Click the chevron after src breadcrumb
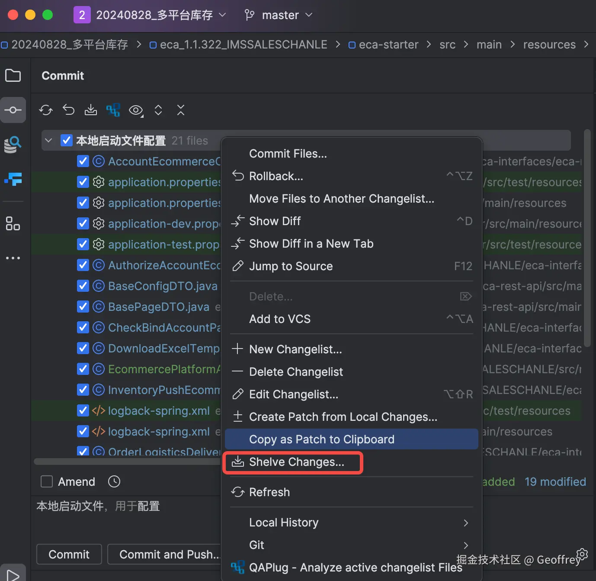Viewport: 596px width, 581px height. (466, 45)
